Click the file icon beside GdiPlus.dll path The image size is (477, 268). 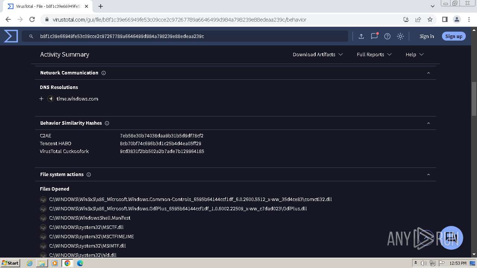pyautogui.click(x=43, y=209)
